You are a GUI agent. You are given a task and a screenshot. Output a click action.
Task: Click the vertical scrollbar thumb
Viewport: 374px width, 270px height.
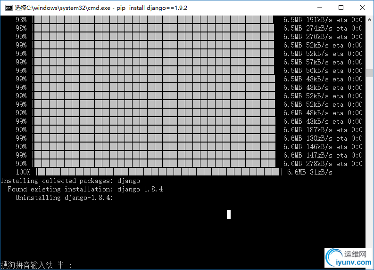click(369, 73)
